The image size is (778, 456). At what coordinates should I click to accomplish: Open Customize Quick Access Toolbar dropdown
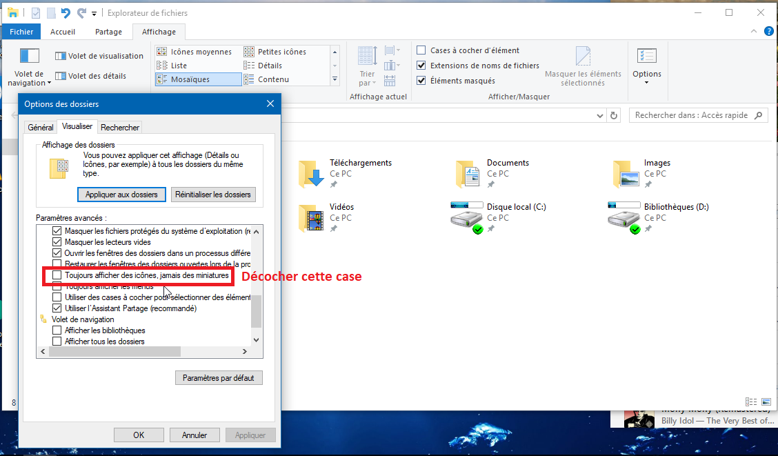pyautogui.click(x=94, y=13)
